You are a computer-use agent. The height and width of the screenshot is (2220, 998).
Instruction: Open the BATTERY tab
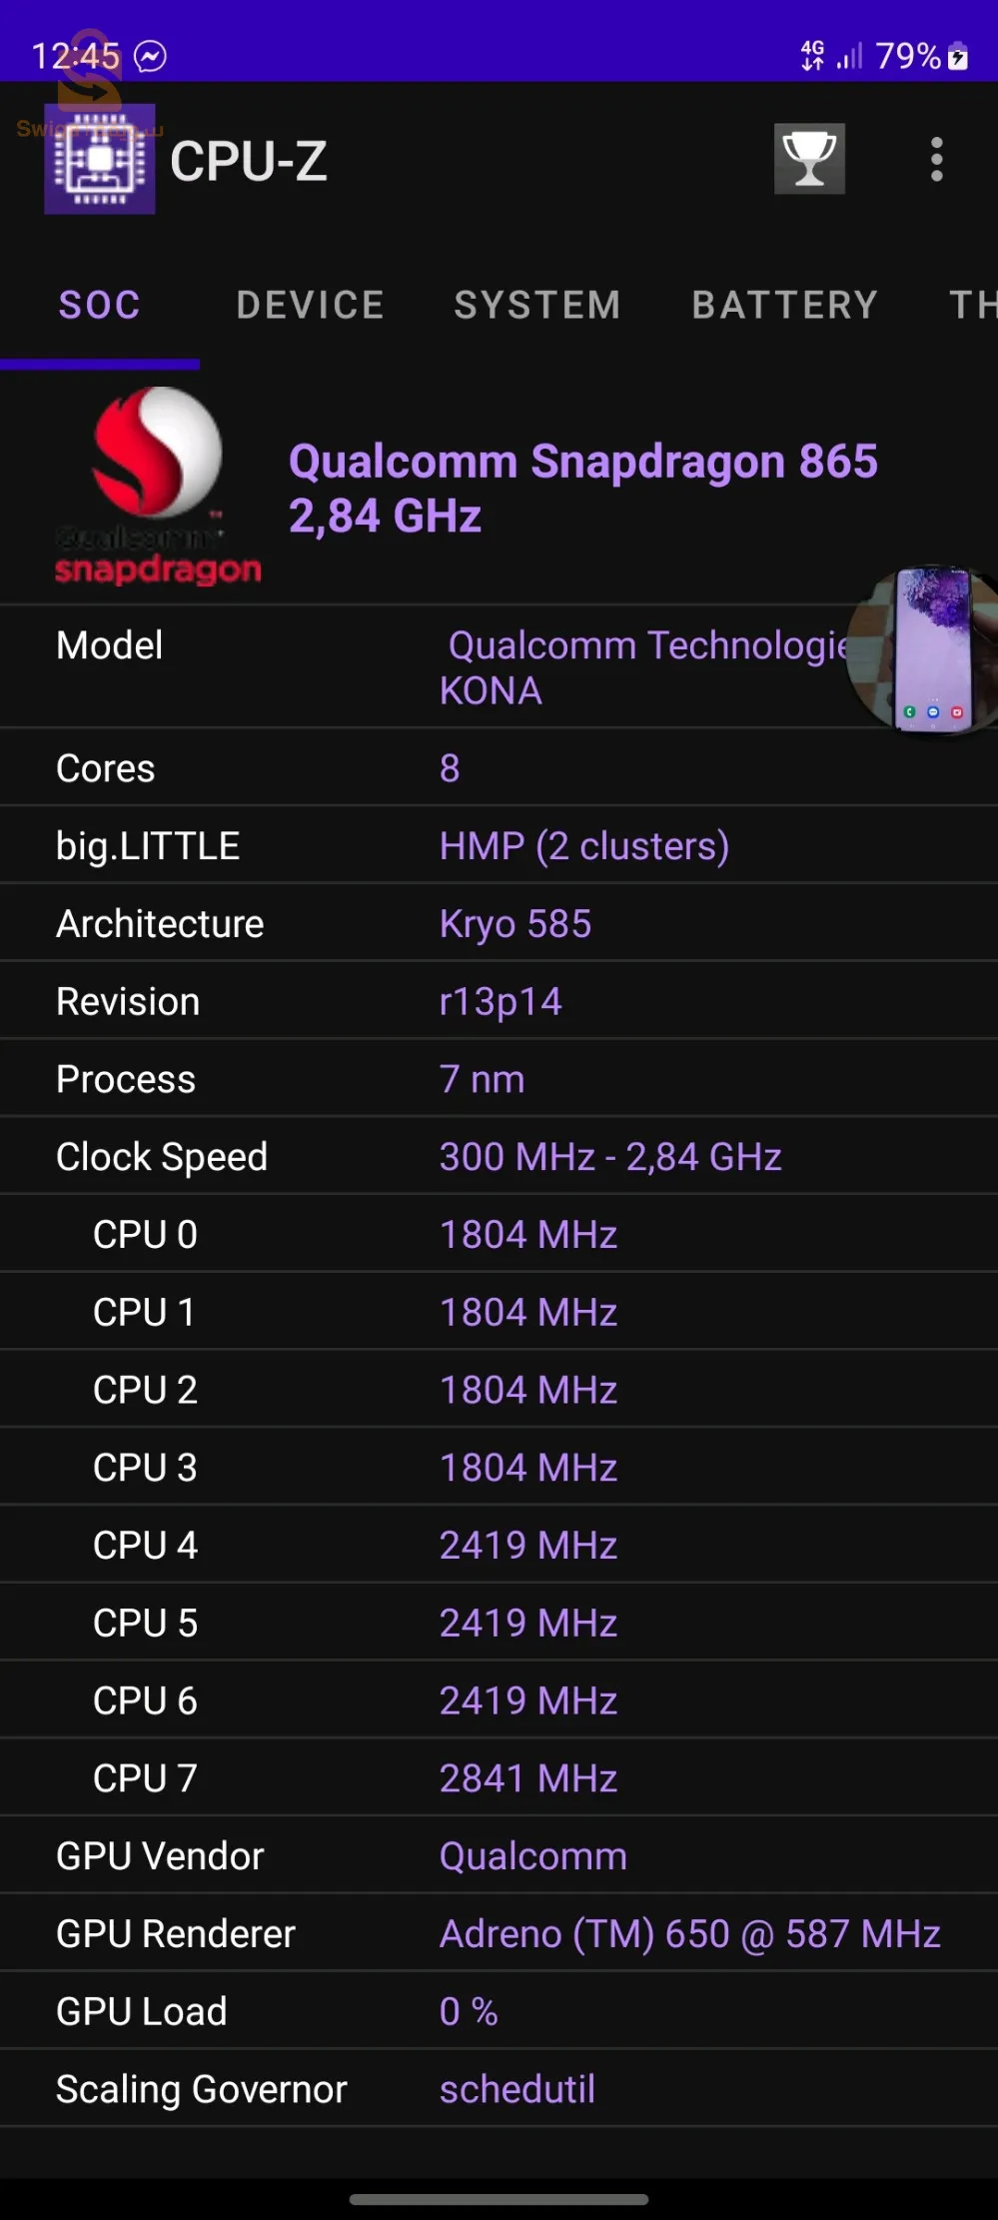click(x=785, y=305)
